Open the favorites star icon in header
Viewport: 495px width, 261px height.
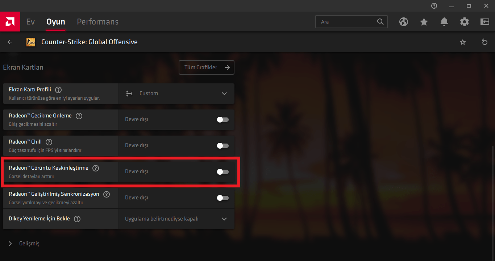(424, 22)
